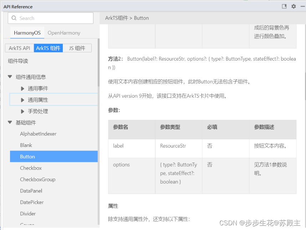The width and height of the screenshot is (306, 230).
Task: Select the ArkTS 组件 tab
Action: (48, 48)
